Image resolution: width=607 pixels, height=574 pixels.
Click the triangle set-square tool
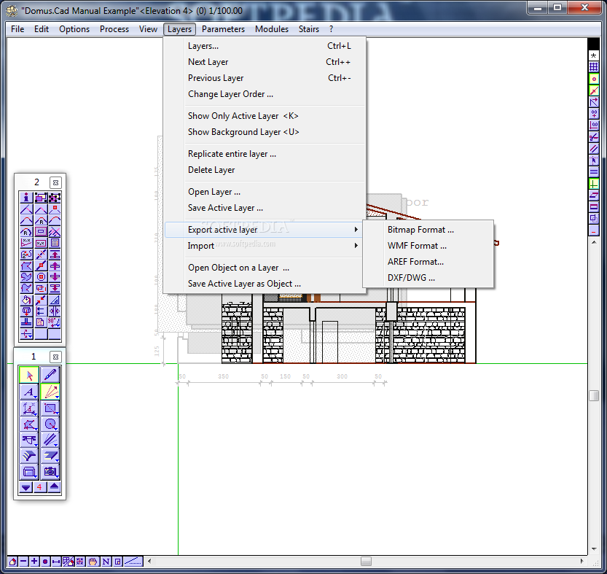[x=55, y=300]
